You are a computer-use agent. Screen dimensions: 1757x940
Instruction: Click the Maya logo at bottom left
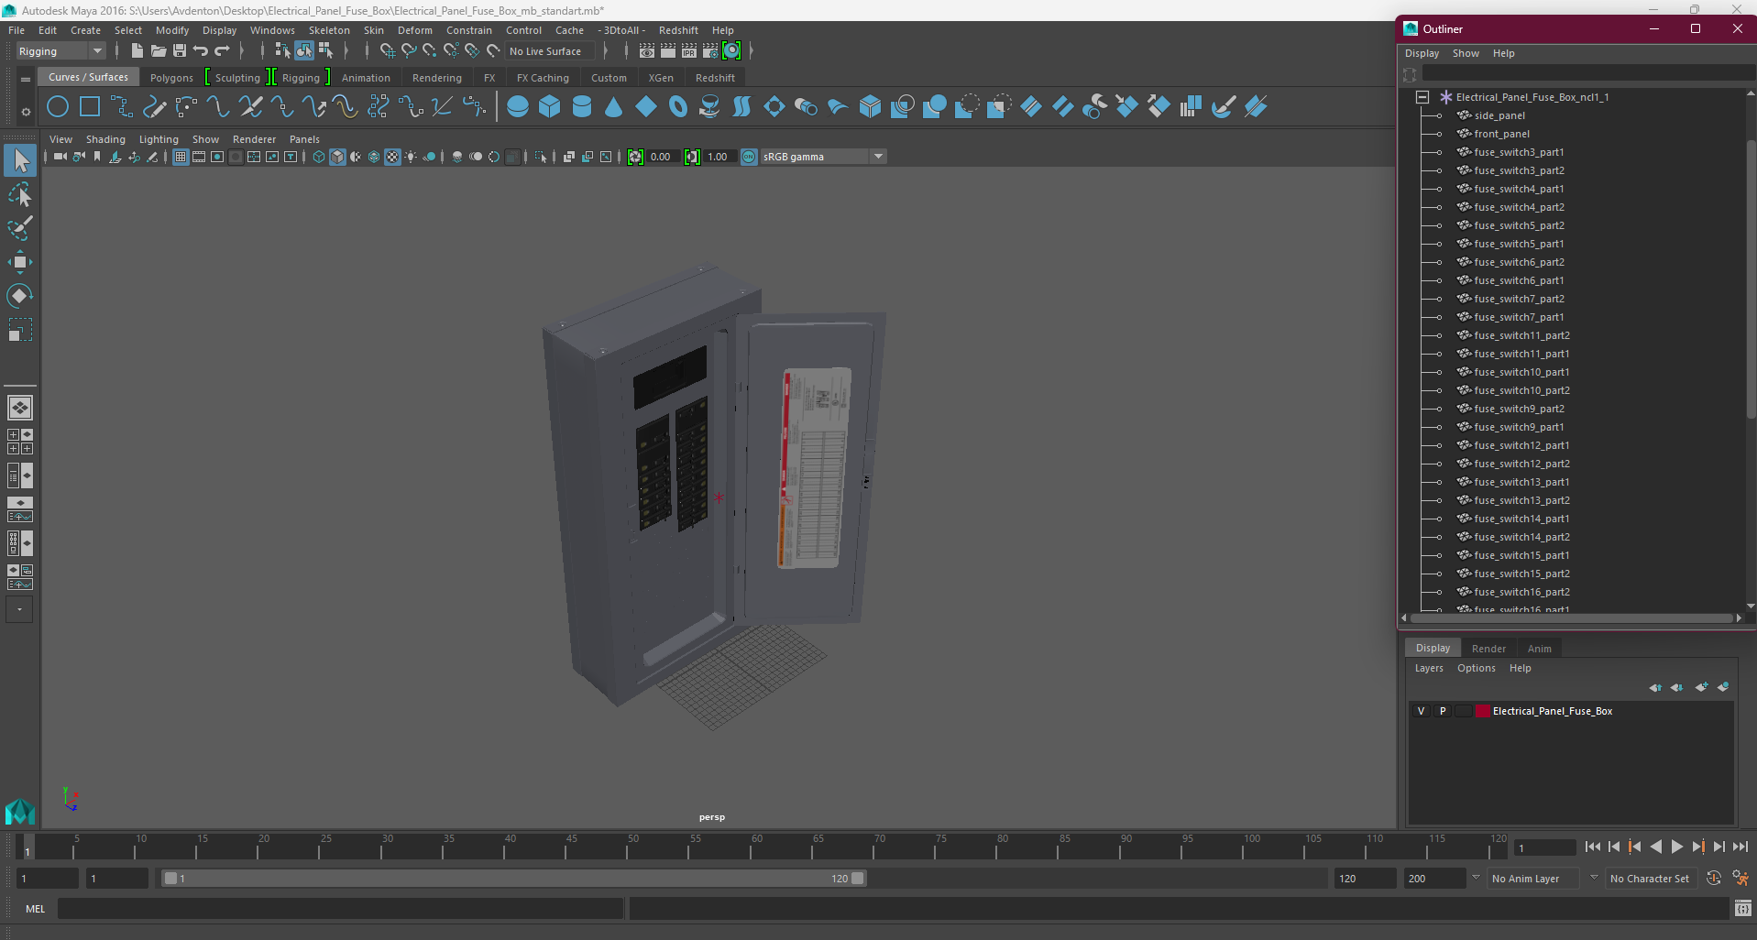pos(19,811)
